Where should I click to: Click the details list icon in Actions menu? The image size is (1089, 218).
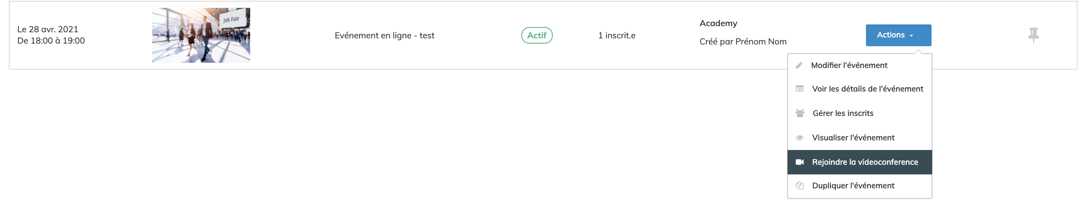[x=799, y=89]
